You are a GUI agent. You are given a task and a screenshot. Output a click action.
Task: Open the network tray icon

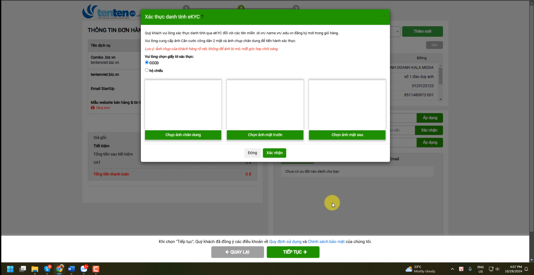tap(491, 269)
